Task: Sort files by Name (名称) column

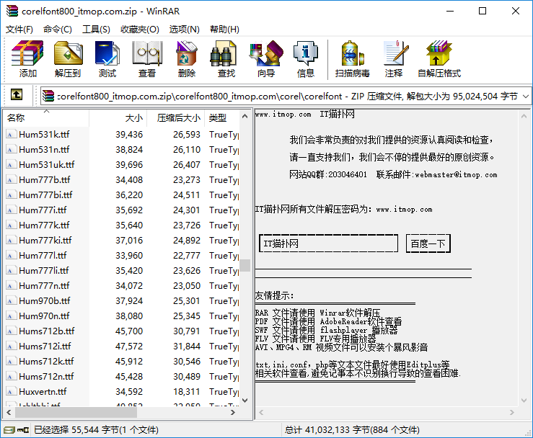Action: tap(46, 118)
